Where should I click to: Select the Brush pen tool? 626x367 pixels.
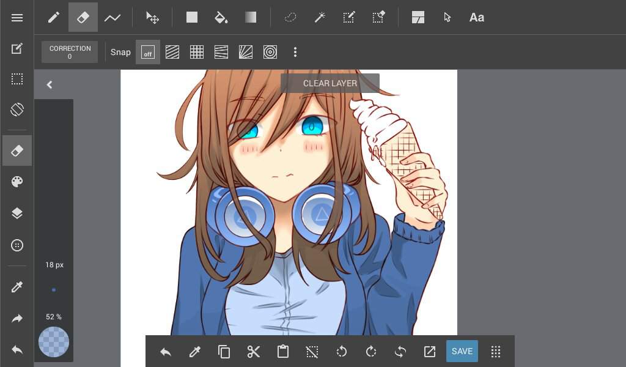click(x=54, y=17)
